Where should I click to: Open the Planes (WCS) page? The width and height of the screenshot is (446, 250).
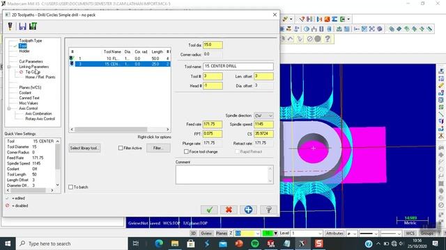(x=30, y=87)
